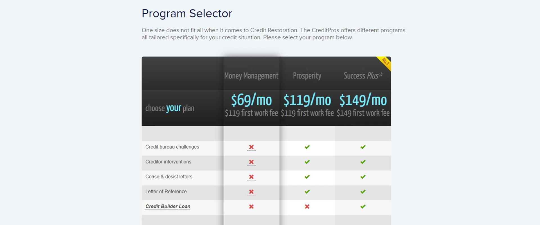
Task: Click Cease & desist letters red X icon
Action: pyautogui.click(x=251, y=177)
